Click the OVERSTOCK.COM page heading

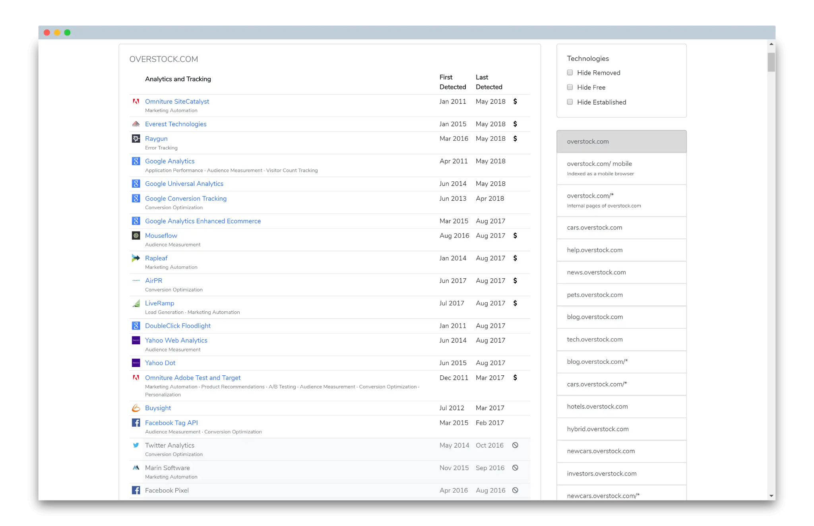(x=164, y=59)
